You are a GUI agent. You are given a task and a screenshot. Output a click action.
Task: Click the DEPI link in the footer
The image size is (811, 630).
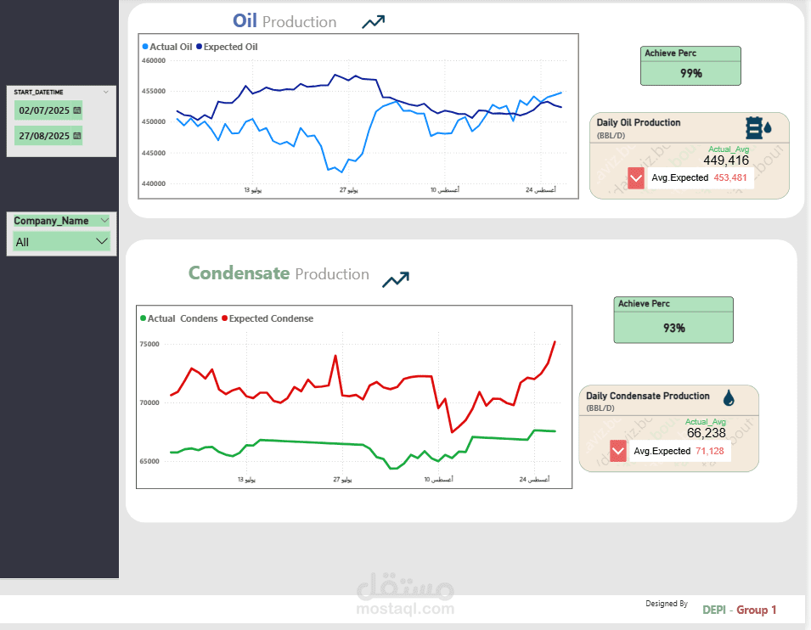tap(713, 610)
